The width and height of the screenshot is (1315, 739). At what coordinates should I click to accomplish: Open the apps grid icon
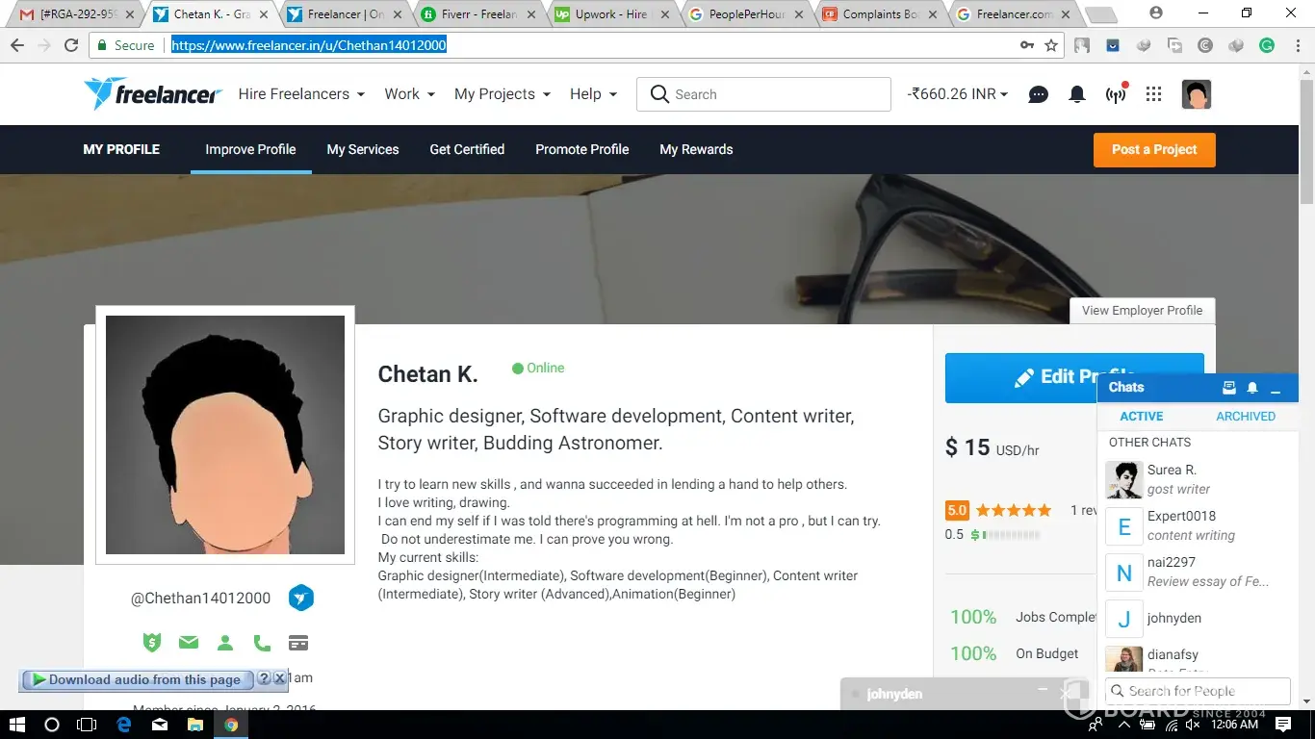tap(1153, 94)
